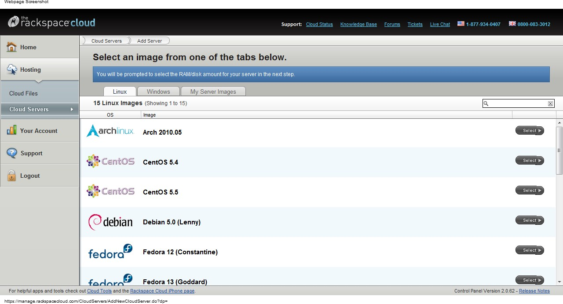The image size is (563, 304).
Task: Select the CentOS 5.4 image
Action: click(530, 161)
